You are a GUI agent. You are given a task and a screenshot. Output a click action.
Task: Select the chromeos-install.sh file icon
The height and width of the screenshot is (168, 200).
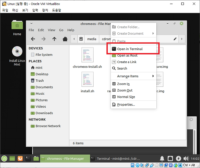pyautogui.click(x=87, y=55)
